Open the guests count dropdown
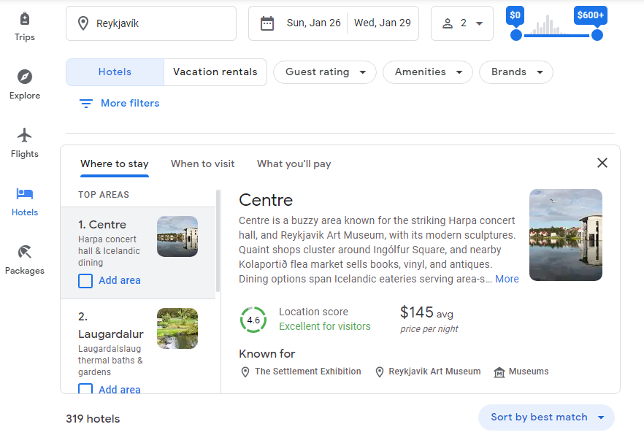The height and width of the screenshot is (435, 644). point(462,23)
